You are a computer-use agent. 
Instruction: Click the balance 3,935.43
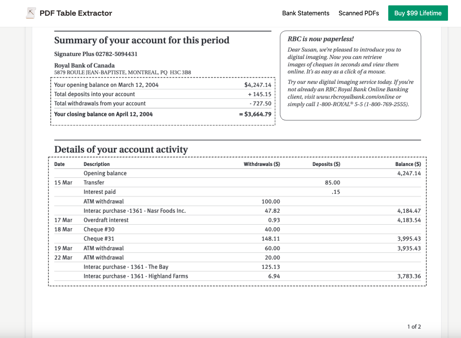pos(409,248)
